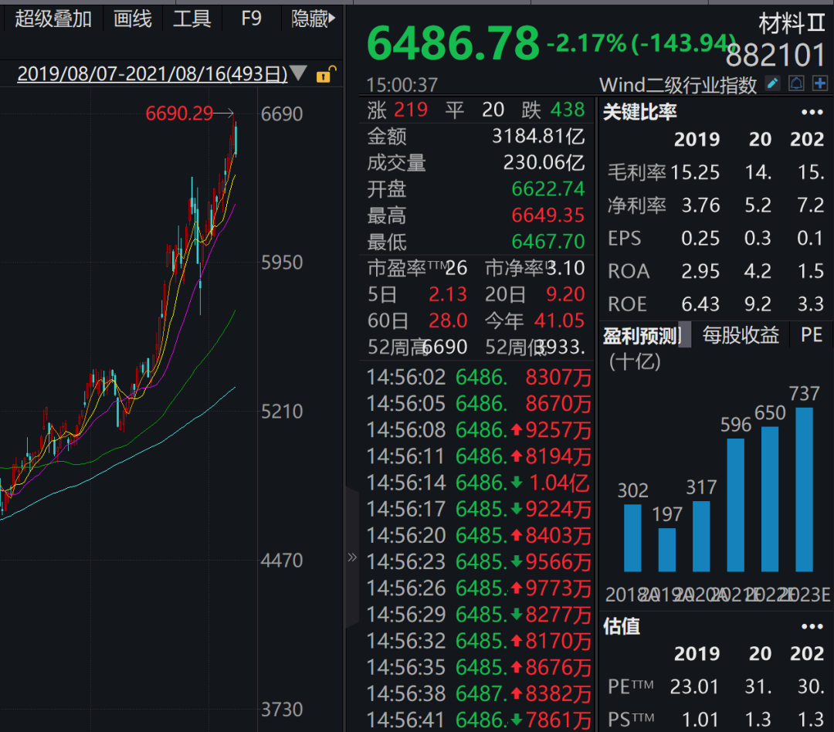Add index to watchlist with plus icon
This screenshot has width=834, height=732.
(x=820, y=83)
